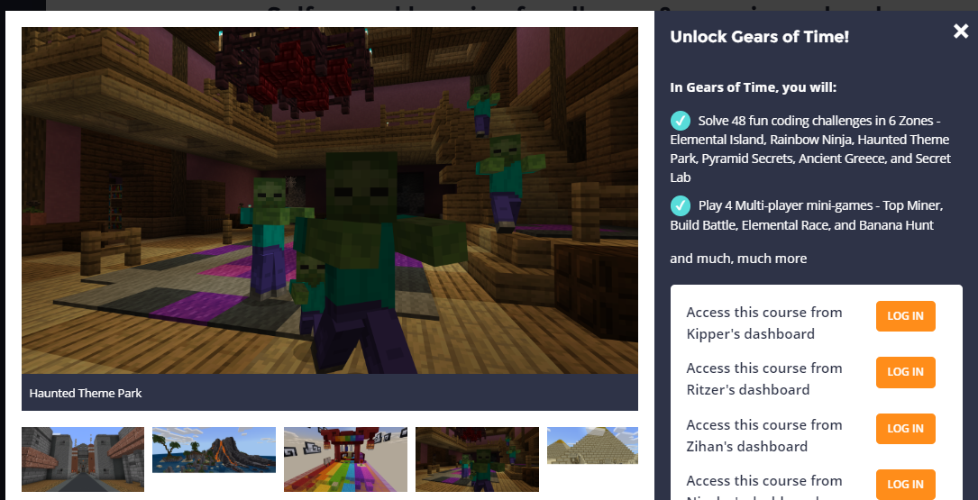Click 'In Gears of Time, you will:' text
978x500 pixels.
click(x=753, y=87)
